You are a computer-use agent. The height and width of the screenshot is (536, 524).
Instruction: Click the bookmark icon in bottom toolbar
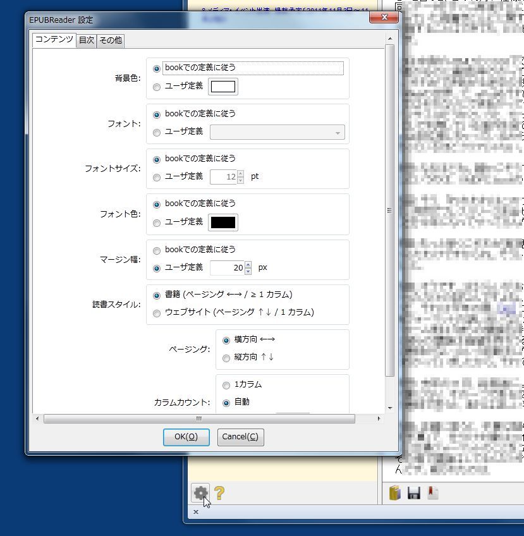[433, 493]
